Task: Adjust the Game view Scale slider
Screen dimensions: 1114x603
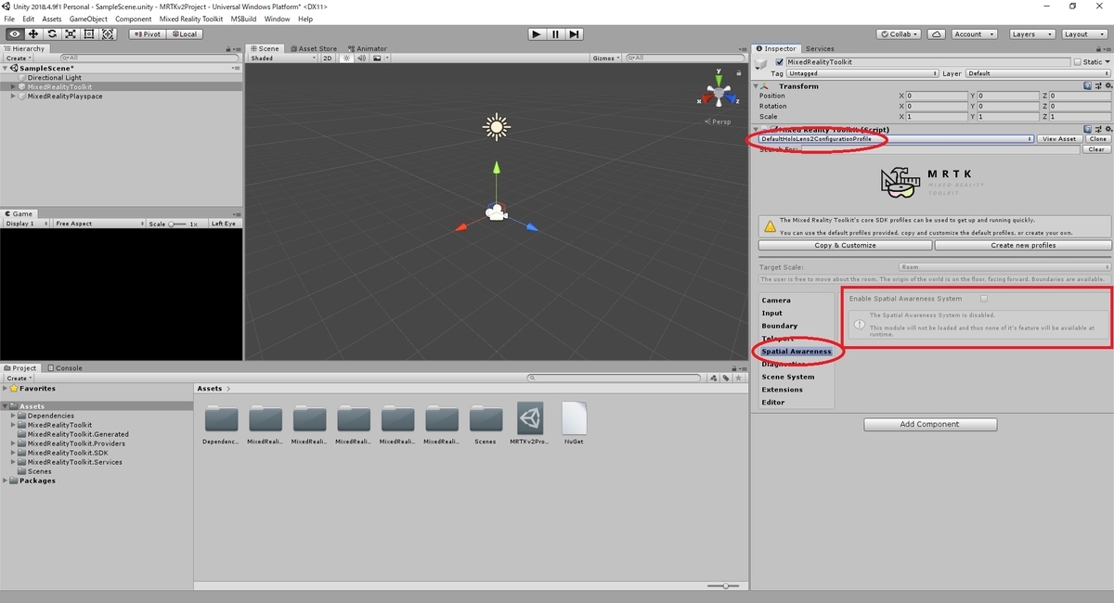Action: [x=177, y=224]
